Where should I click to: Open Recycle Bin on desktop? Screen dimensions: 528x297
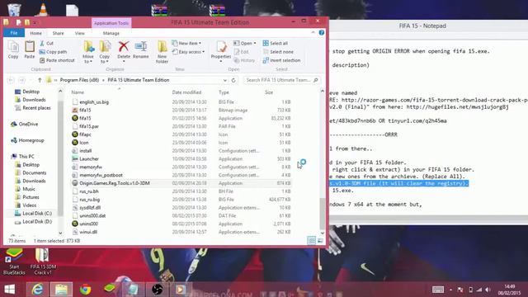(x=14, y=9)
